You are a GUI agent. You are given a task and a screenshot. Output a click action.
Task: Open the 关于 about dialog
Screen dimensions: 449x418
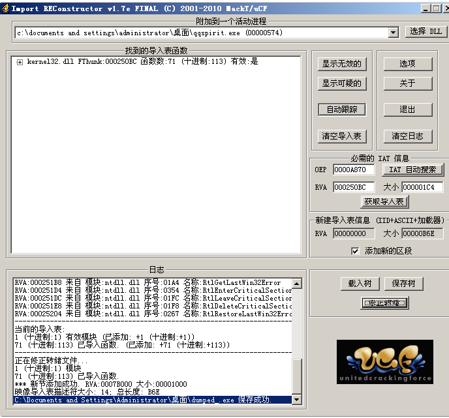408,83
